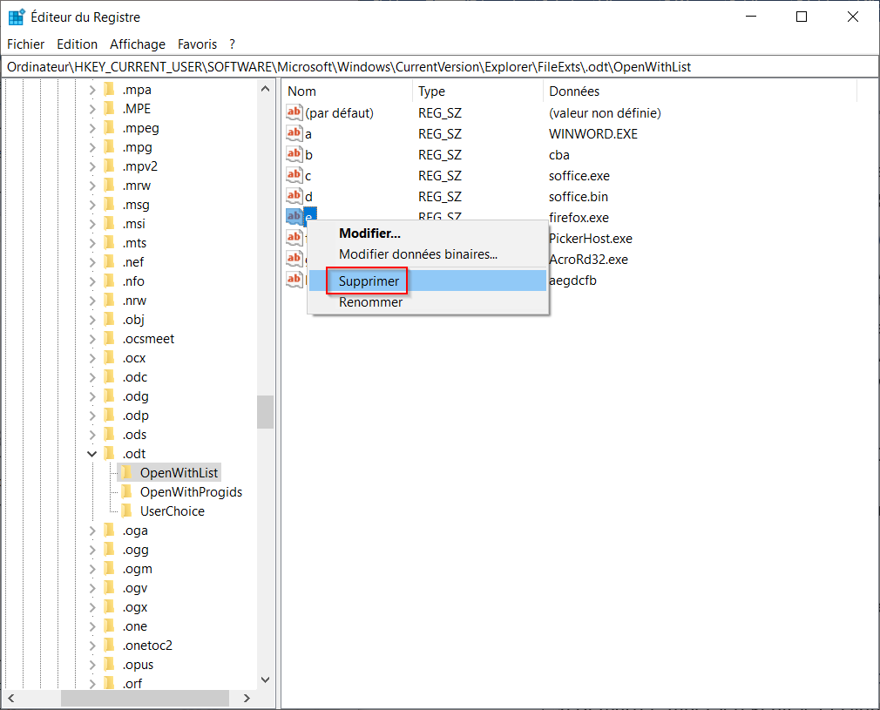Select the .MPE tree key
Image resolution: width=880 pixels, height=710 pixels.
coord(137,108)
